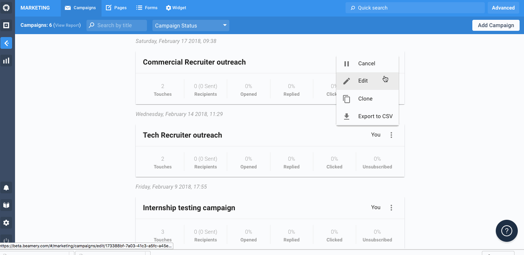Focus the Search by title field
524x255 pixels.
click(x=117, y=25)
